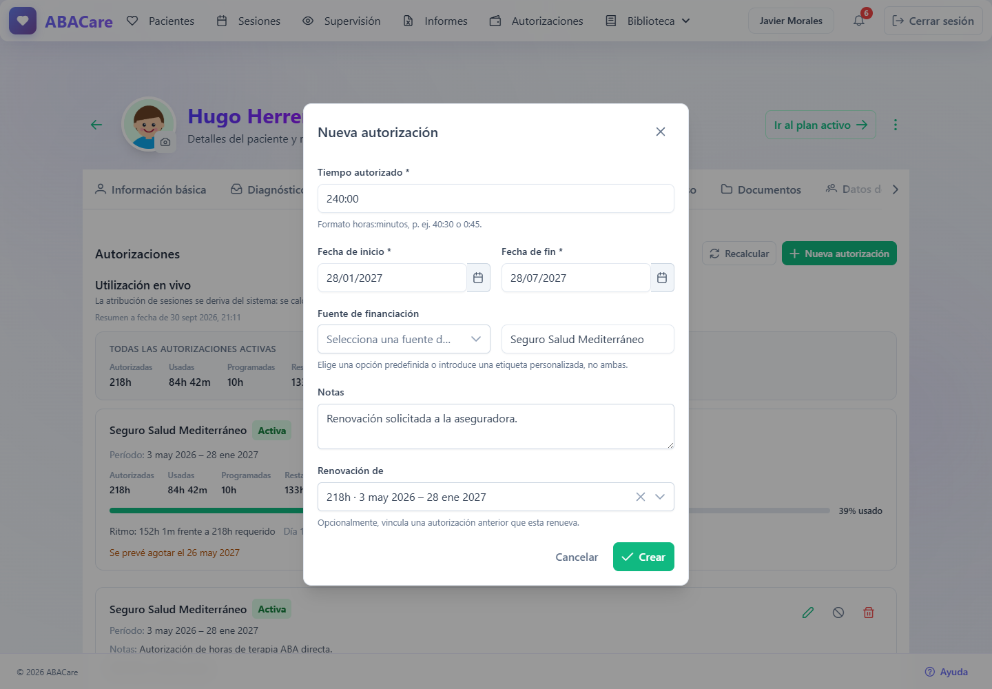
Task: Cancel the new authorization dialog
Action: click(577, 557)
